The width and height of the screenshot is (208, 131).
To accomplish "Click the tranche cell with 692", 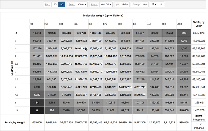I will point(184,33).
